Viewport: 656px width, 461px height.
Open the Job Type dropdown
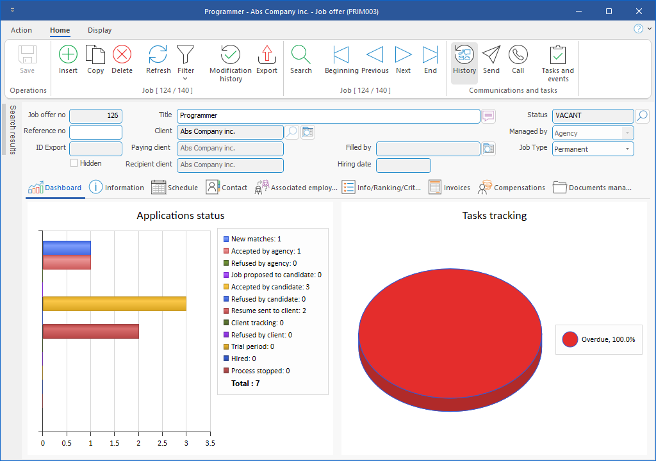[x=627, y=149]
